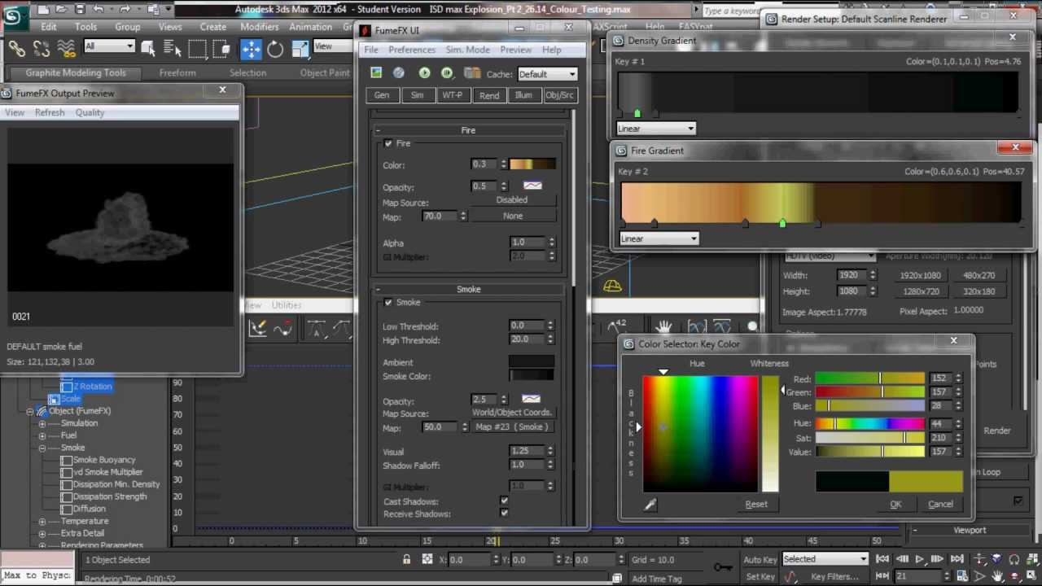Expand the Fuel tree node
The width and height of the screenshot is (1042, 586).
click(42, 435)
